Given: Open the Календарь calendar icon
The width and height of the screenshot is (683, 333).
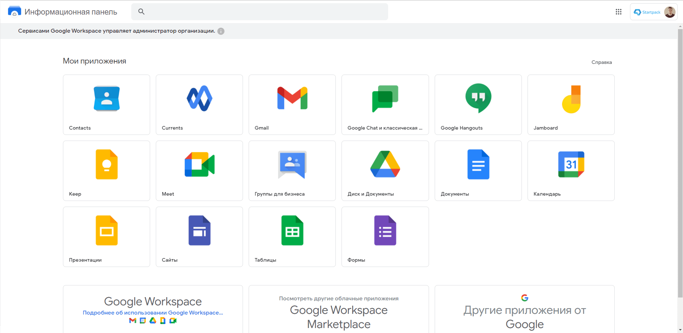Looking at the screenshot, I should [x=571, y=164].
